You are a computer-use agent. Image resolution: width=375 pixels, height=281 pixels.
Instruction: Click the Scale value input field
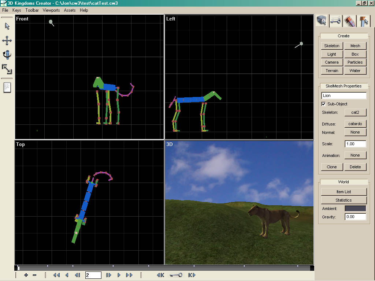(355, 144)
